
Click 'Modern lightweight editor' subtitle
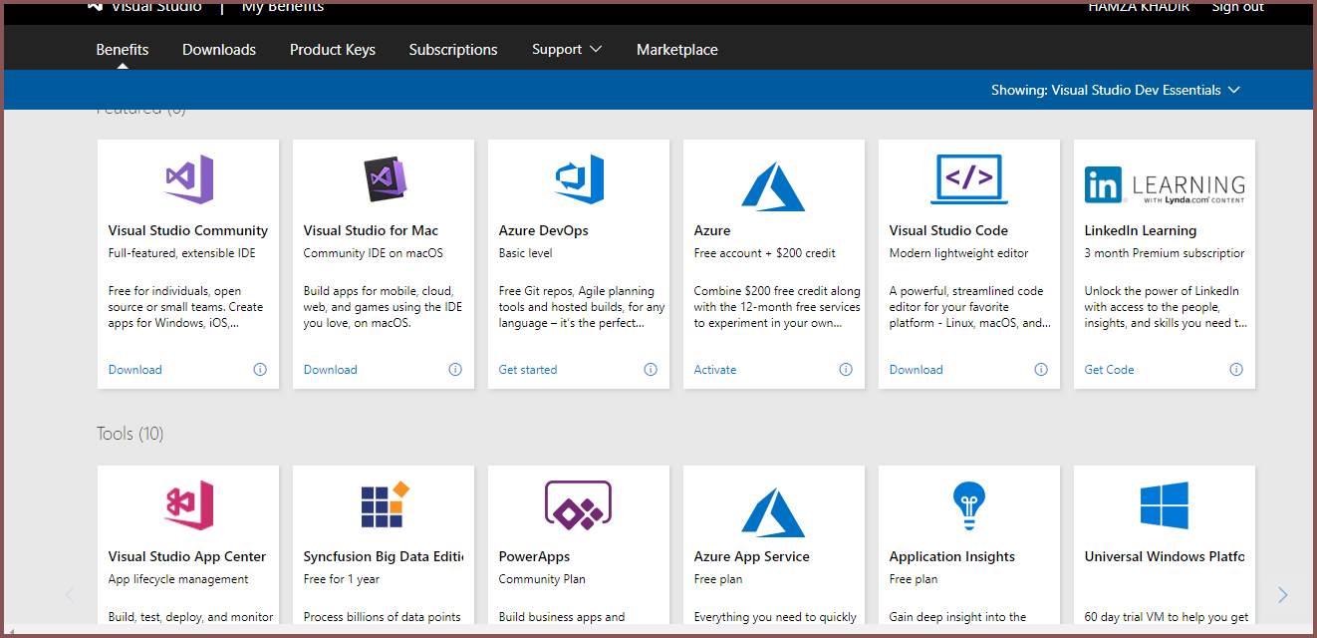[959, 253]
